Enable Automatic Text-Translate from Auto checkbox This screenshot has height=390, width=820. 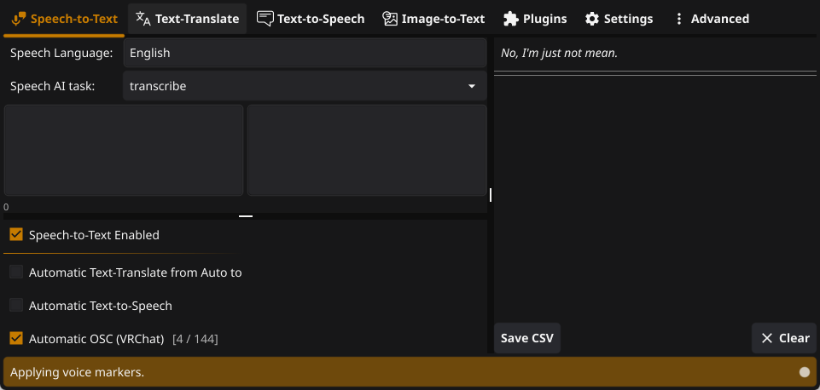[x=16, y=272]
